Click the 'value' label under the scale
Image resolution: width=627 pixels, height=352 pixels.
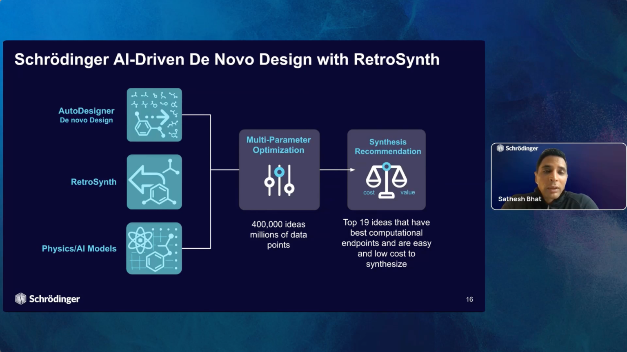(x=407, y=192)
